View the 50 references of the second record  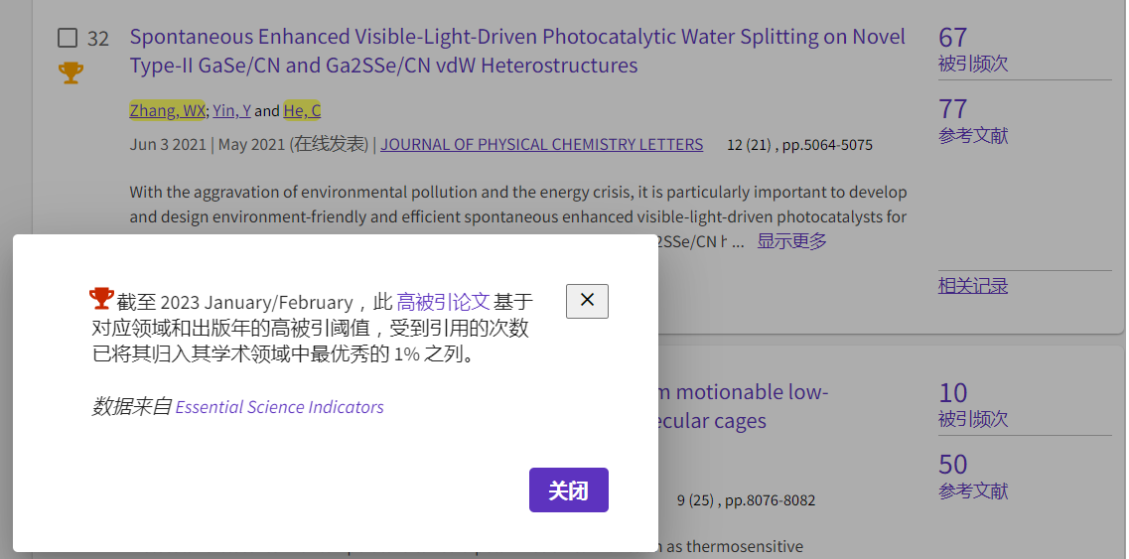point(952,464)
